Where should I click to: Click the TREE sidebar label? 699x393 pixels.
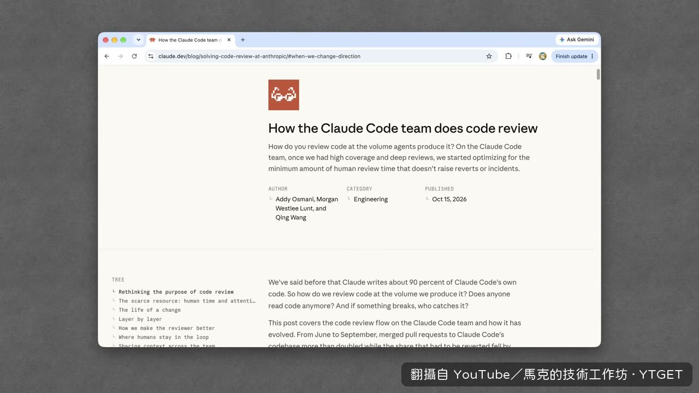point(118,279)
